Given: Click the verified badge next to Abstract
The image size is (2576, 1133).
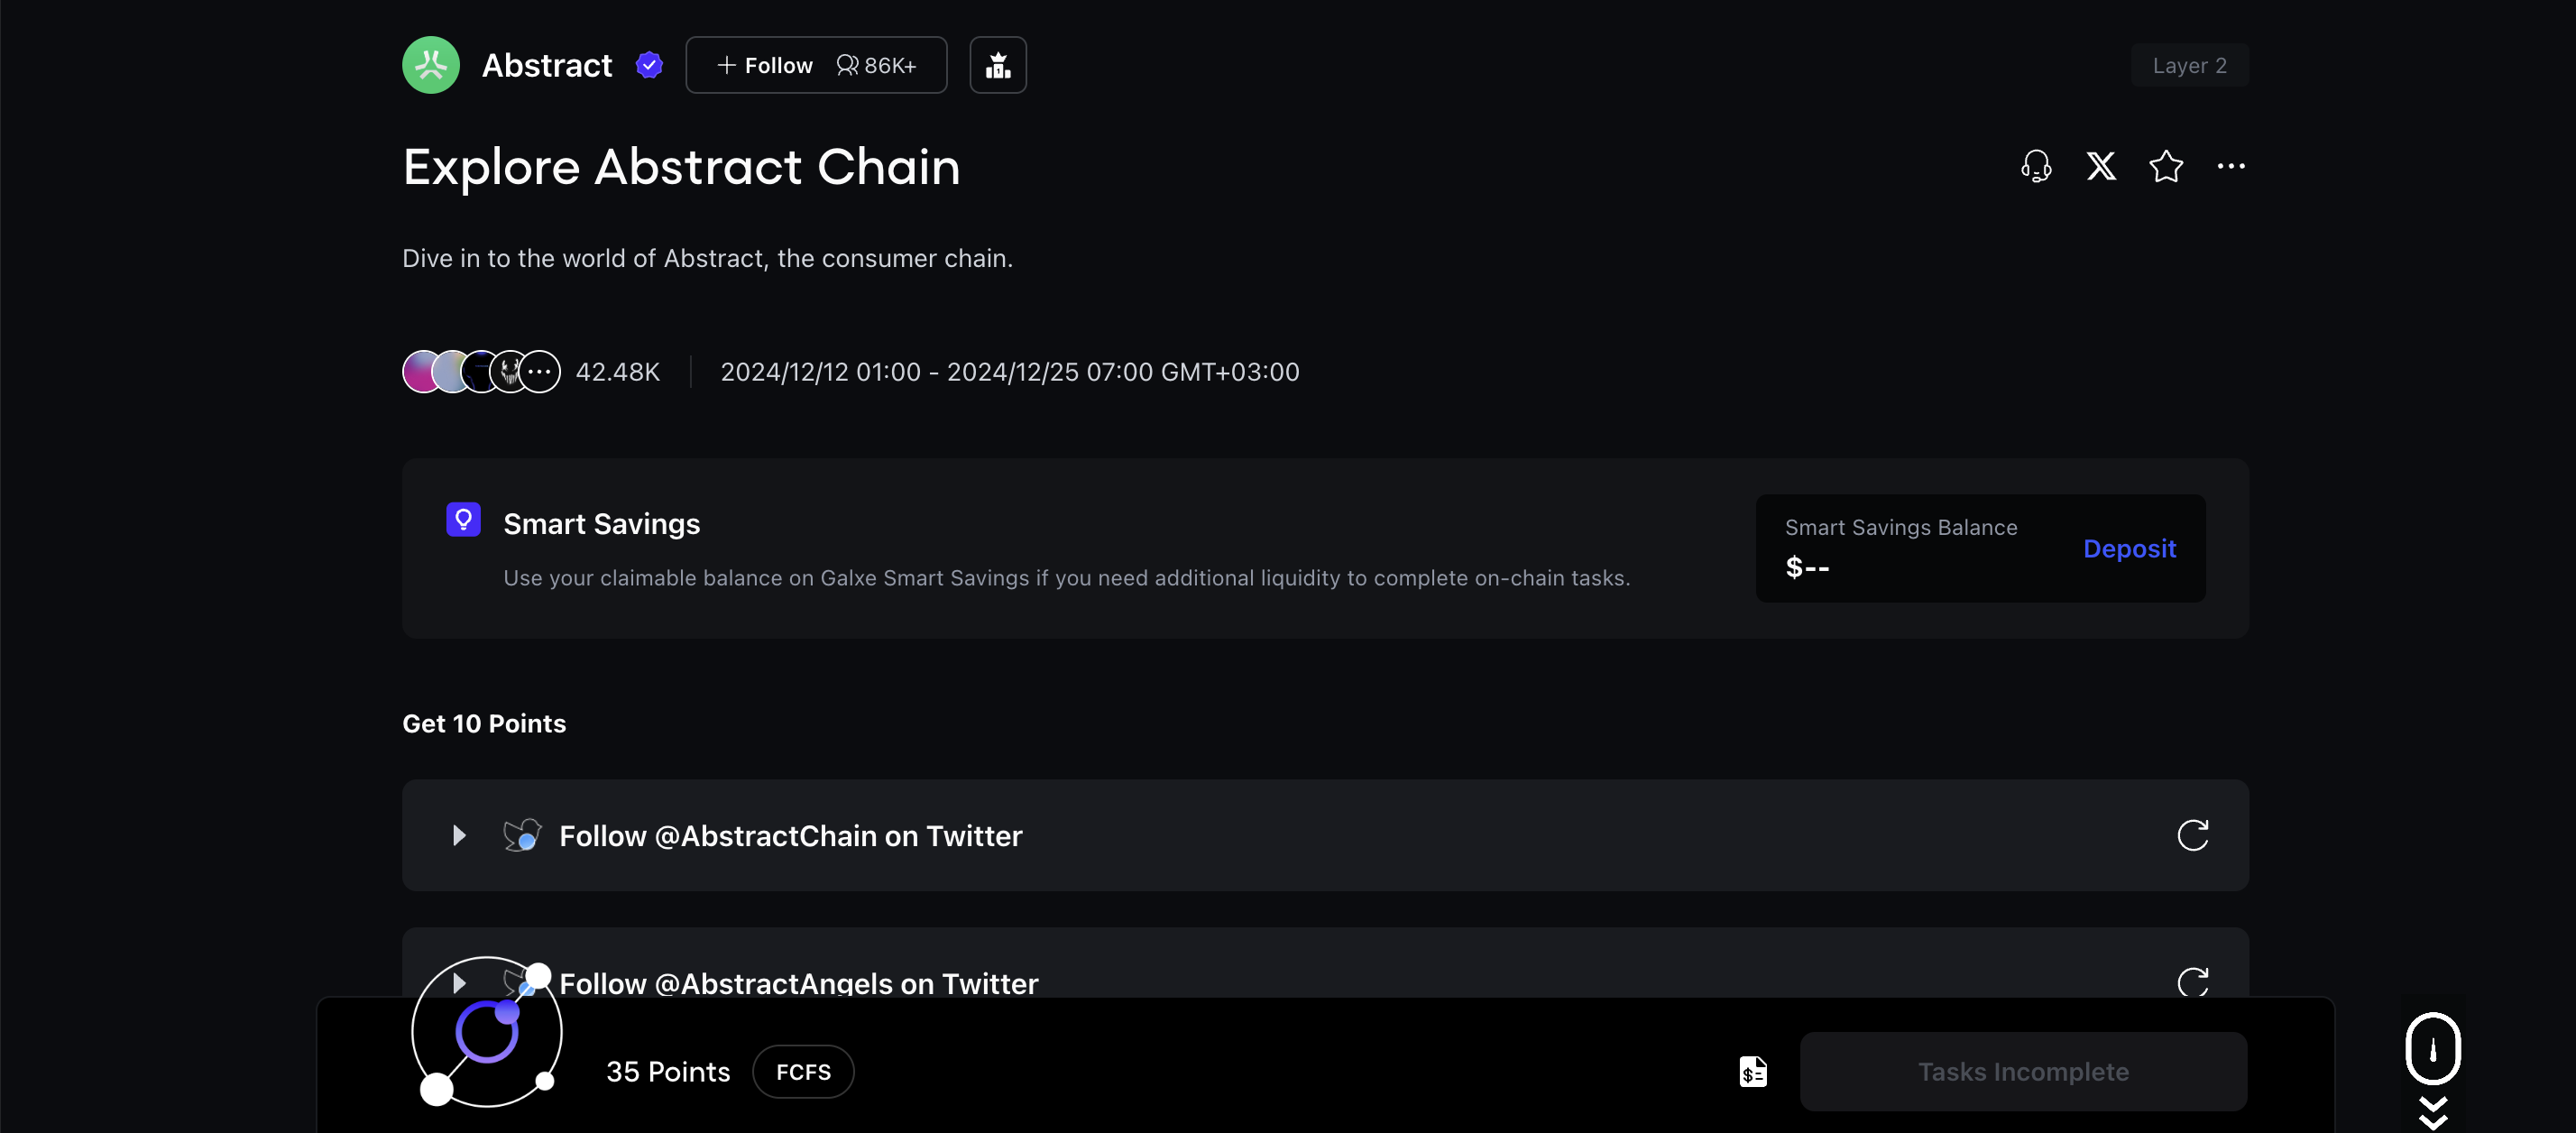Looking at the screenshot, I should point(649,65).
